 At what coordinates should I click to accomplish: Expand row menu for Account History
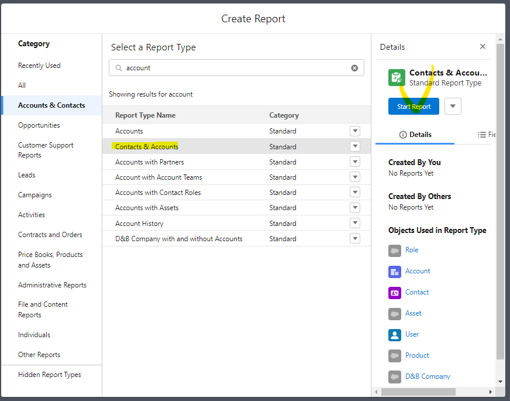point(355,223)
